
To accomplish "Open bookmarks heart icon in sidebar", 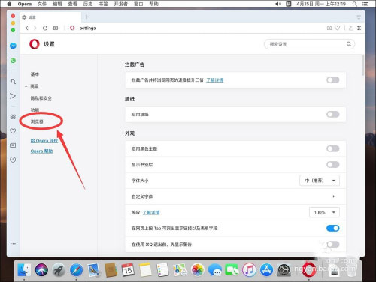I will tap(13, 131).
